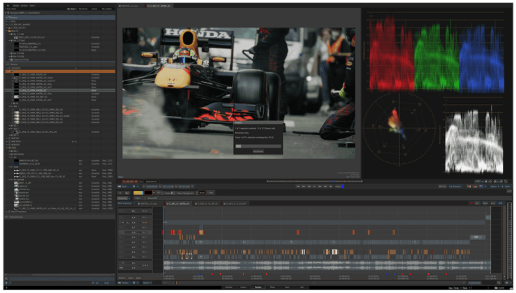Toggle Ripple editing mode
This screenshot has height=293, width=516.
(x=485, y=203)
